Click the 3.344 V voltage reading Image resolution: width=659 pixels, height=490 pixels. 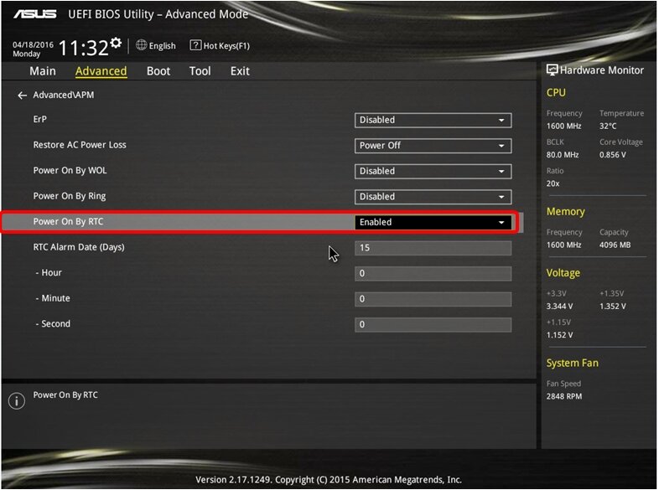pos(559,306)
